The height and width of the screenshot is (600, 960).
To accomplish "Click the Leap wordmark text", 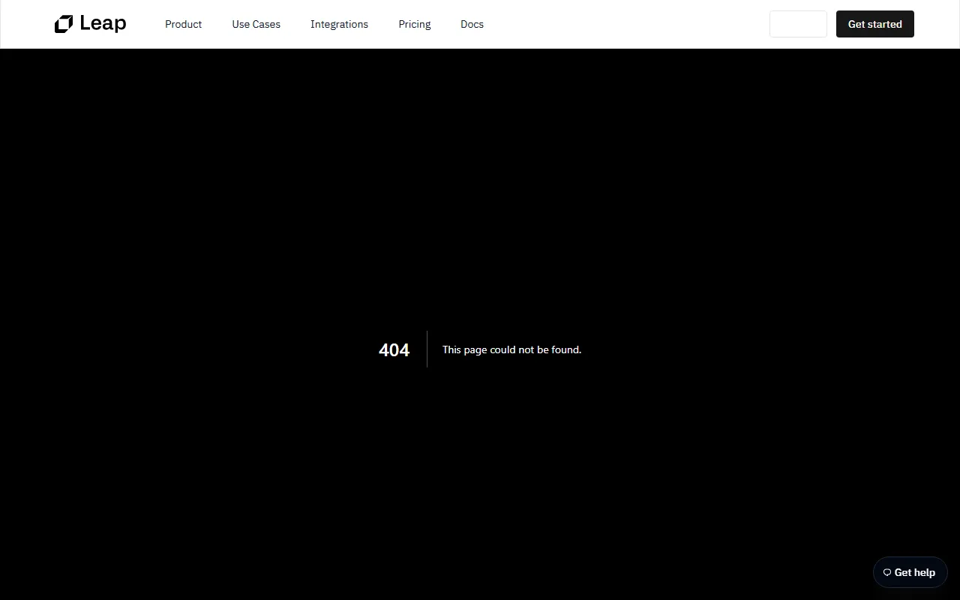I will [103, 24].
